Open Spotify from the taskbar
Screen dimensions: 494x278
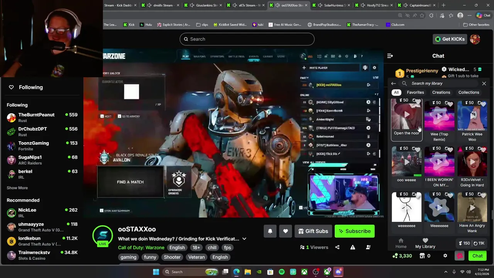[x=282, y=272]
